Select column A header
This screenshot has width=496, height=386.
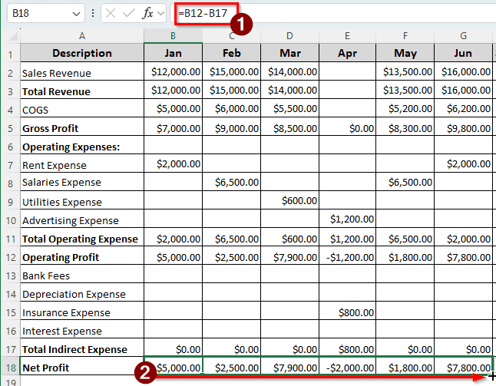(x=82, y=36)
